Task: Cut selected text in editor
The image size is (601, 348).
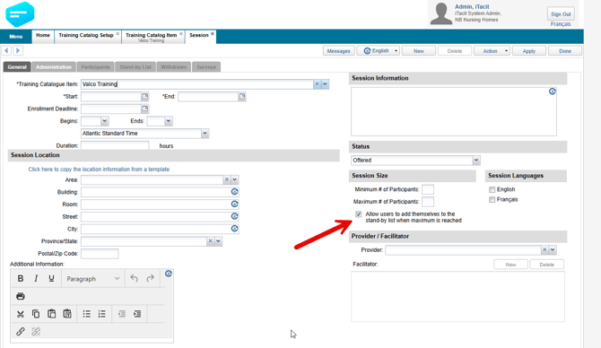Action: pyautogui.click(x=21, y=314)
